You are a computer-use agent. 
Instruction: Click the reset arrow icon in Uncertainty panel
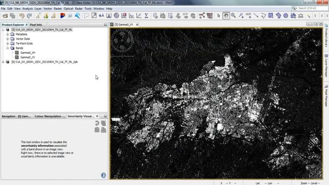(97, 123)
